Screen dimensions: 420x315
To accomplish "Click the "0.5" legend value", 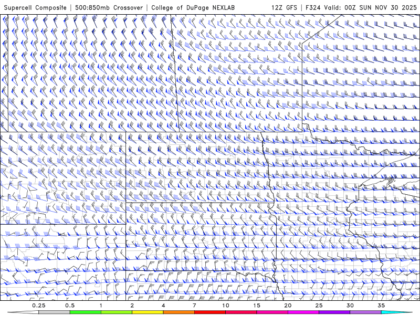I will pos(70,306).
